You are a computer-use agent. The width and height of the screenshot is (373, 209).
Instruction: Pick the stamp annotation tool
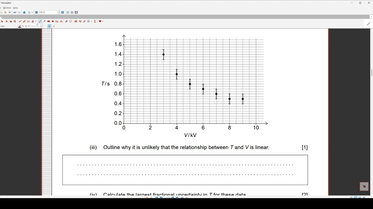pos(33,21)
